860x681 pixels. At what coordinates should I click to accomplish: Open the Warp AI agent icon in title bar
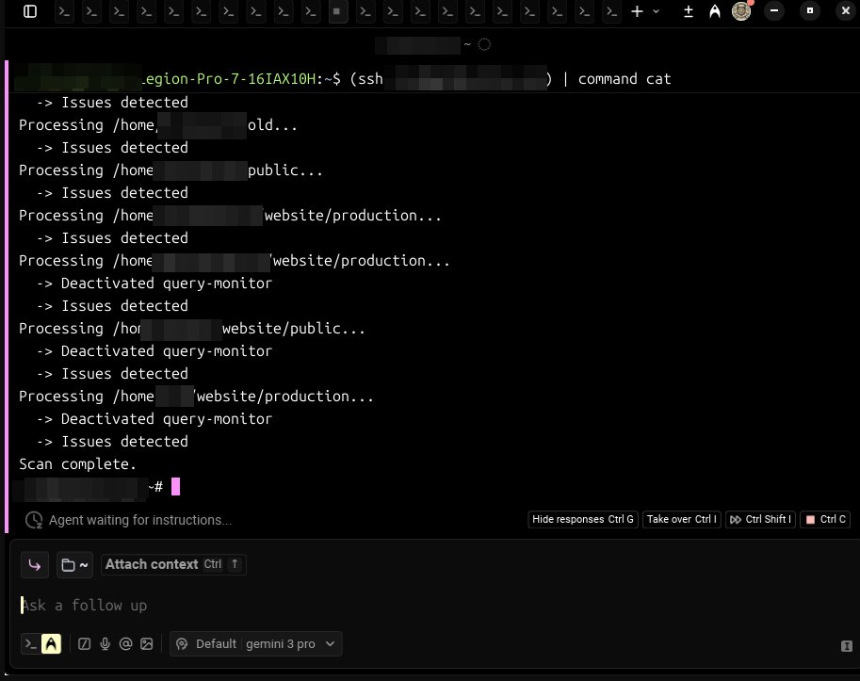(715, 11)
